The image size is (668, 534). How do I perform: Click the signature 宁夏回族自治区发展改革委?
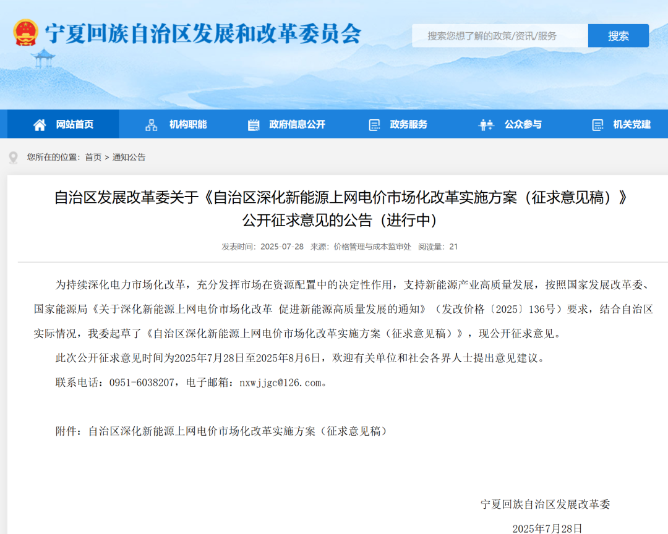coord(546,504)
